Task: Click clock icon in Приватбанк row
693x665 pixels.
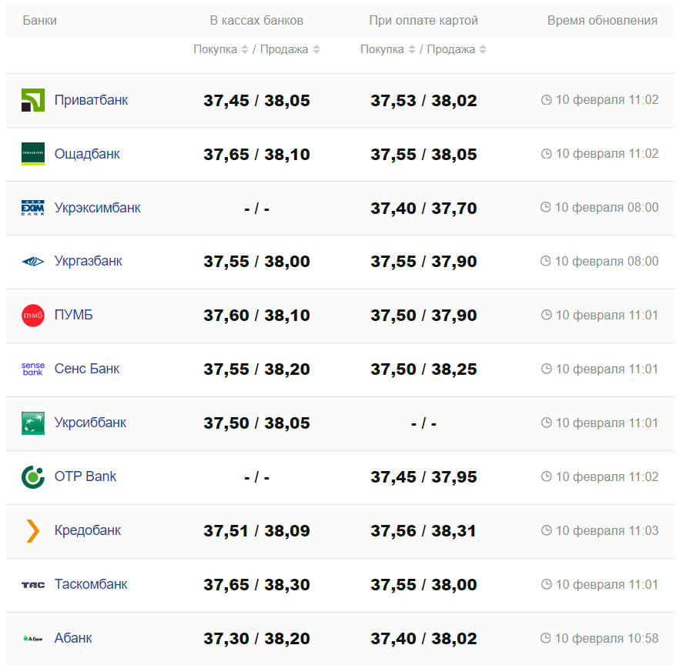Action: coord(547,100)
